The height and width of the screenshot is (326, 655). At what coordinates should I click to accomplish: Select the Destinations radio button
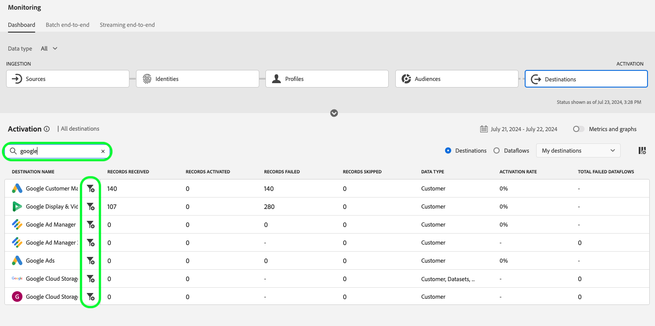click(448, 150)
